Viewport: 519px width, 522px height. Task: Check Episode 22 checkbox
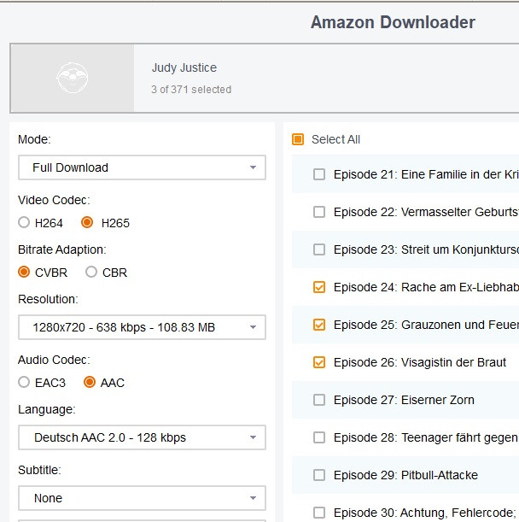point(319,212)
